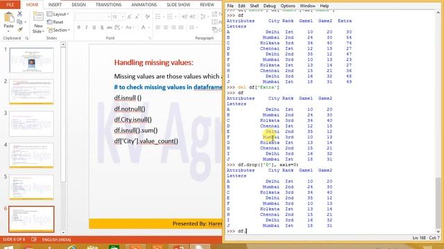Click SLIDE 6 OF 8 indicator

(x=14, y=239)
